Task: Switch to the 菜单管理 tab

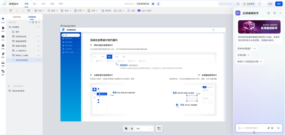Action: coord(17,17)
